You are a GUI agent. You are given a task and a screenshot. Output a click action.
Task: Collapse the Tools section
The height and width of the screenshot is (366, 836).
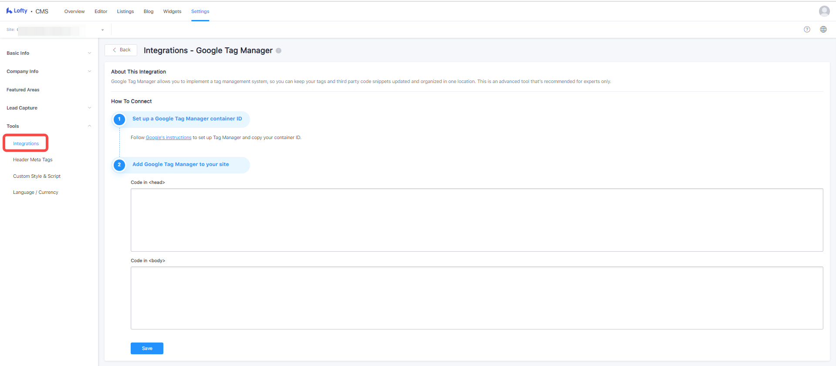(x=49, y=126)
